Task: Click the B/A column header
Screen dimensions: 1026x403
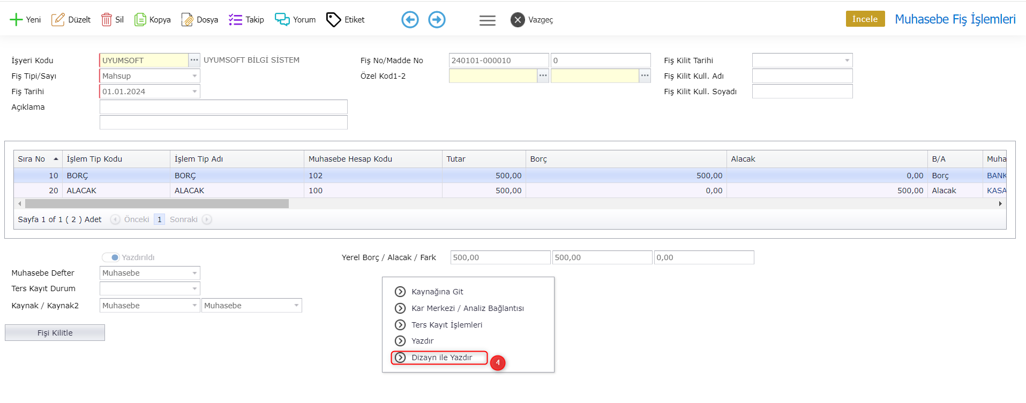Action: [955, 159]
